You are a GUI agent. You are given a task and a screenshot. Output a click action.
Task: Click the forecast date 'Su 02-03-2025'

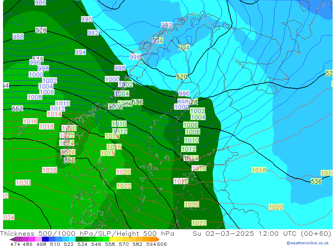click(223, 233)
